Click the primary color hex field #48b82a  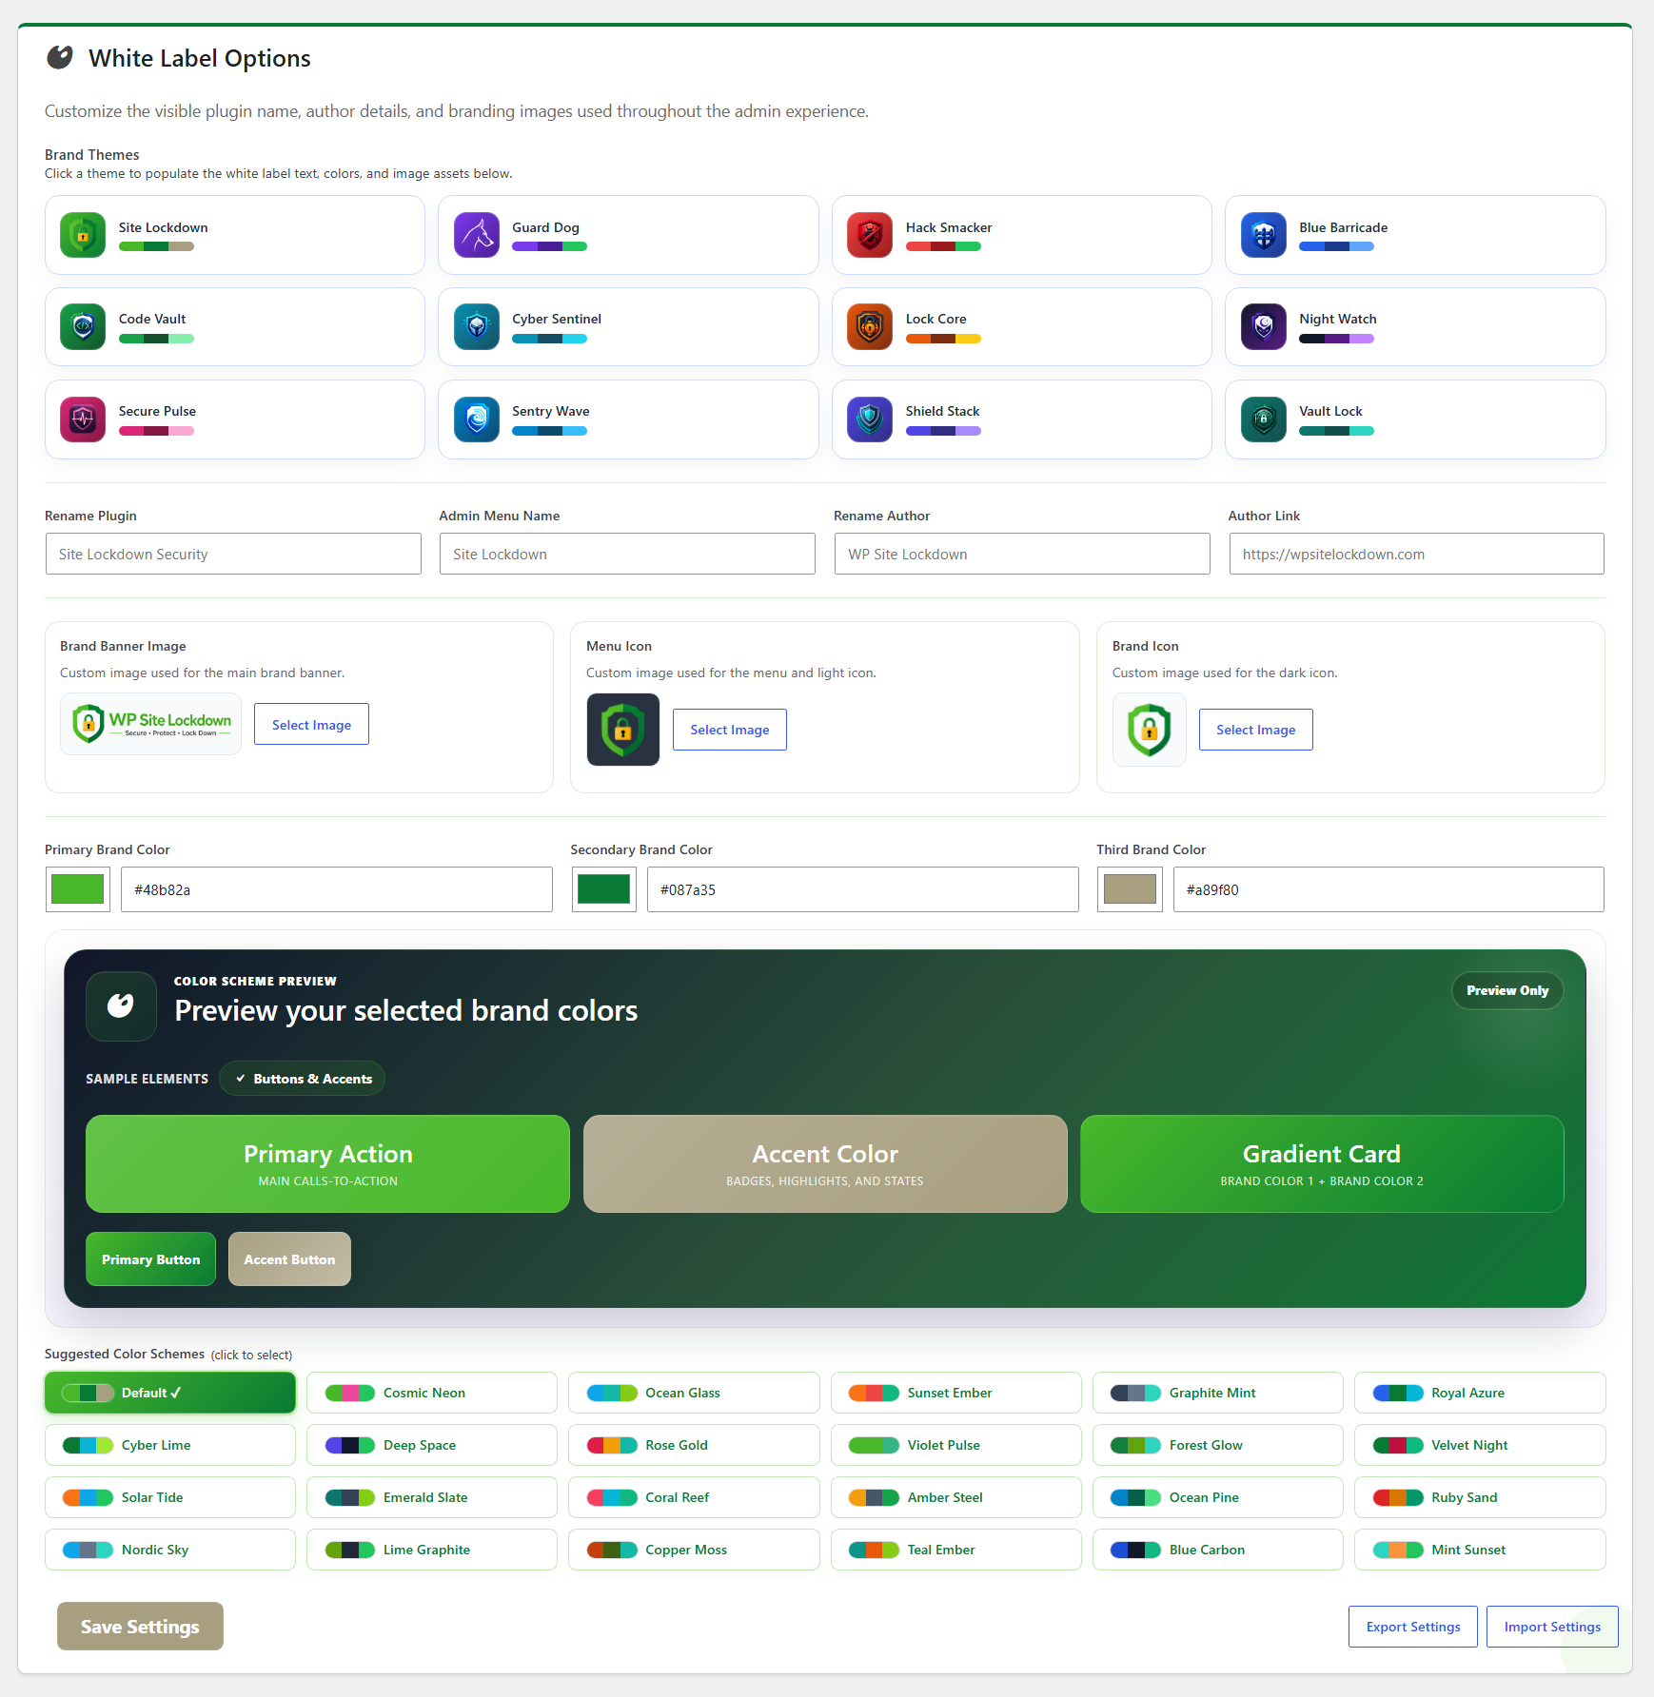337,889
